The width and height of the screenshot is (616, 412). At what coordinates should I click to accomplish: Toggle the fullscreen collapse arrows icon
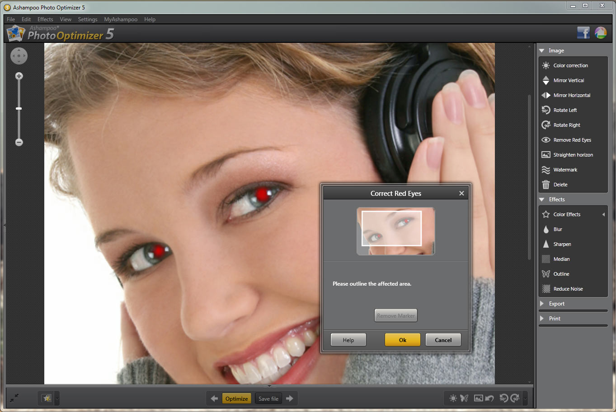tap(14, 398)
